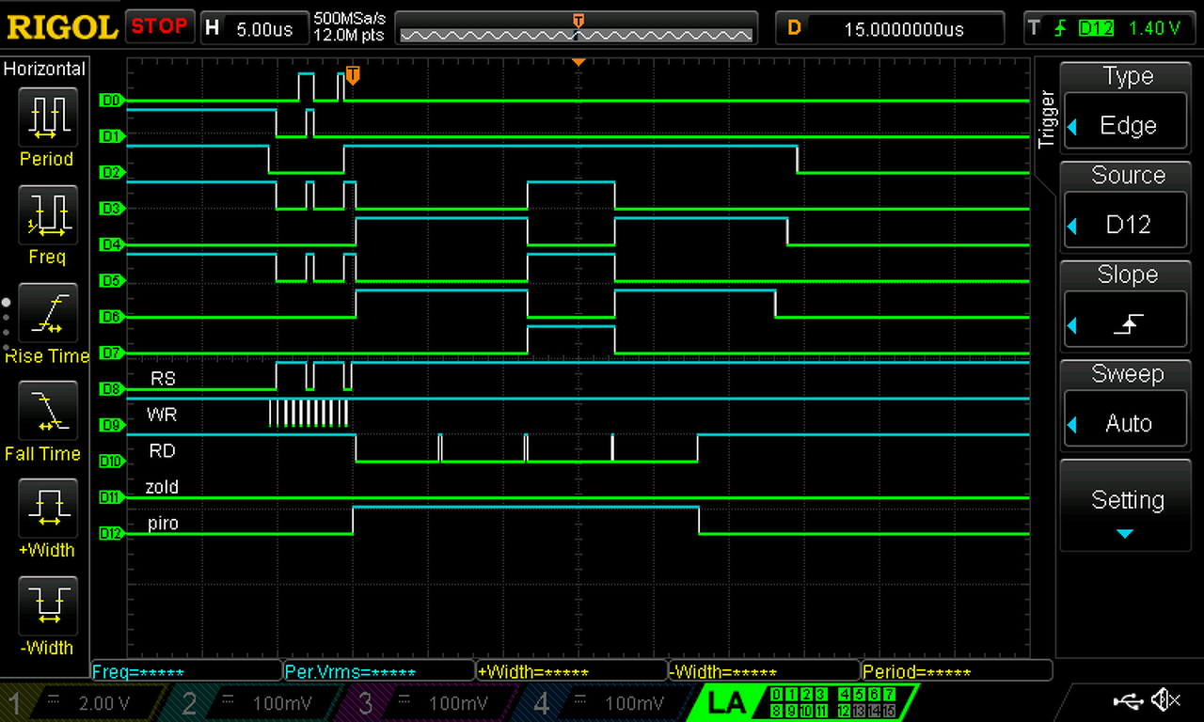Expand the trigger Setting submenu
This screenshot has height=722, width=1204.
click(x=1125, y=505)
